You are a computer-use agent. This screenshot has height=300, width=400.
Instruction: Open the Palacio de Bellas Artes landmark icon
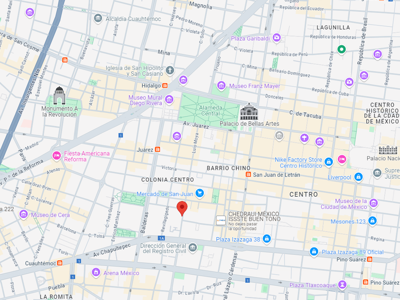click(249, 111)
